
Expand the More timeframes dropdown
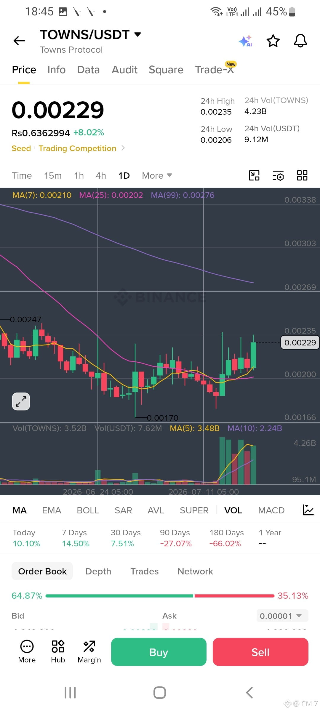click(157, 175)
